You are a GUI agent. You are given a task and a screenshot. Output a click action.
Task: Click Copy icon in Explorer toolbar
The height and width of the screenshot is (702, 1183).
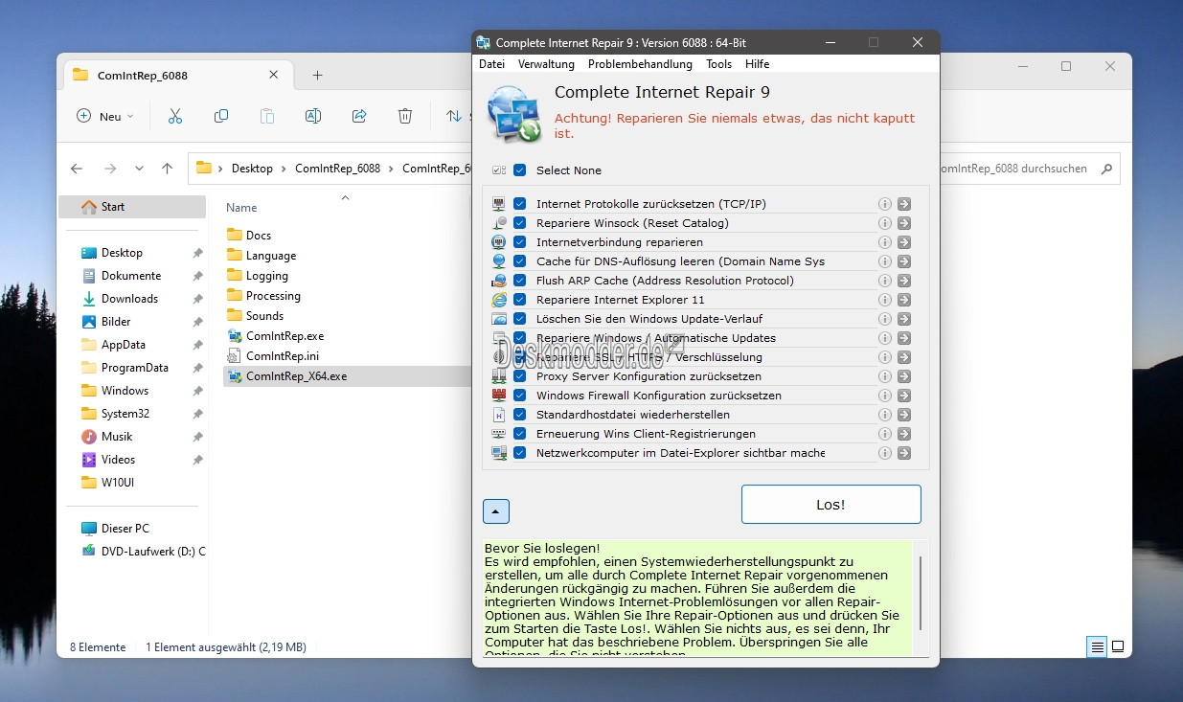(221, 116)
